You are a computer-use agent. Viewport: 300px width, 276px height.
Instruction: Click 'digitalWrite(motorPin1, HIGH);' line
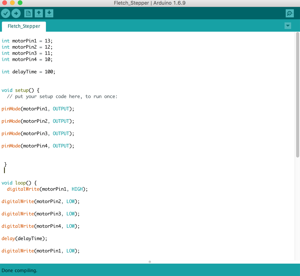(x=47, y=189)
